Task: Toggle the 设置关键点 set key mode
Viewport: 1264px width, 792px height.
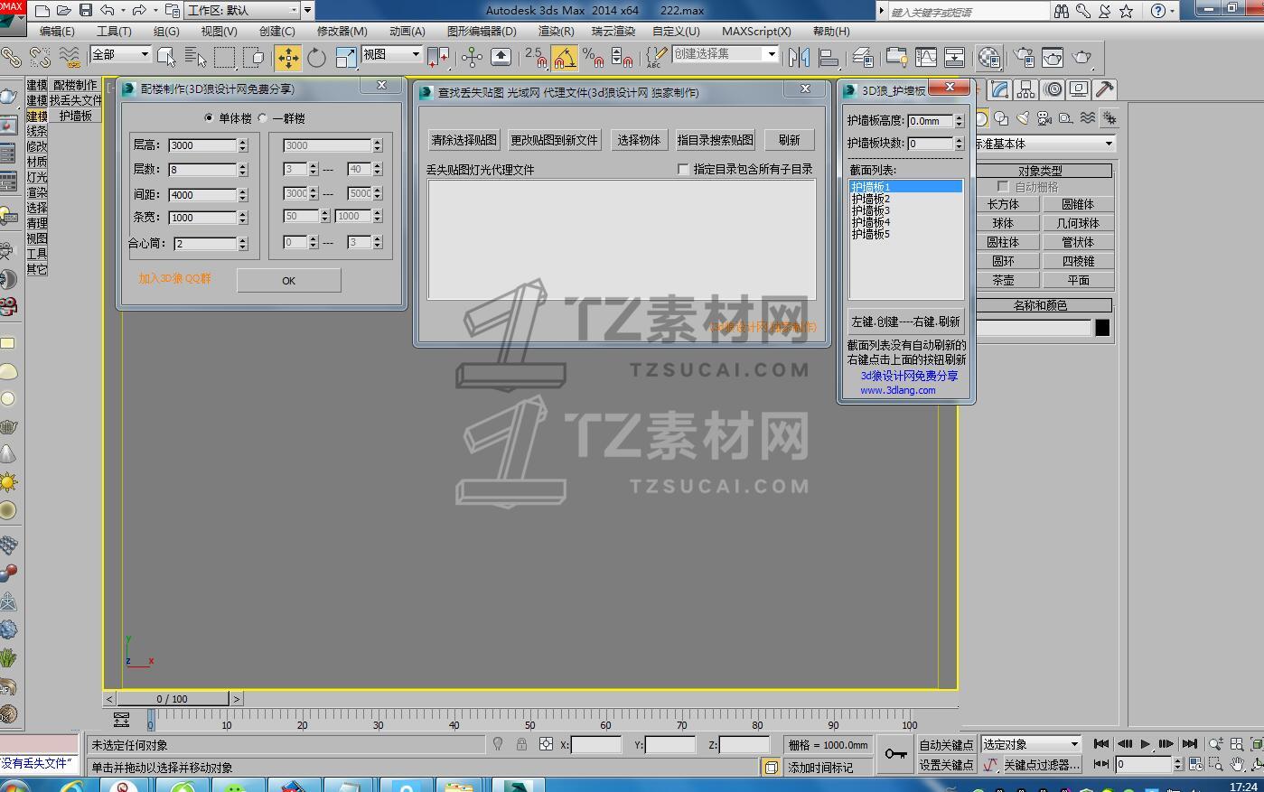Action: (x=946, y=765)
